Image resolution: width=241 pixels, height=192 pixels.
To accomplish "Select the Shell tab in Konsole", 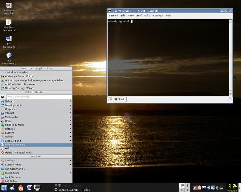I will point(120,99).
